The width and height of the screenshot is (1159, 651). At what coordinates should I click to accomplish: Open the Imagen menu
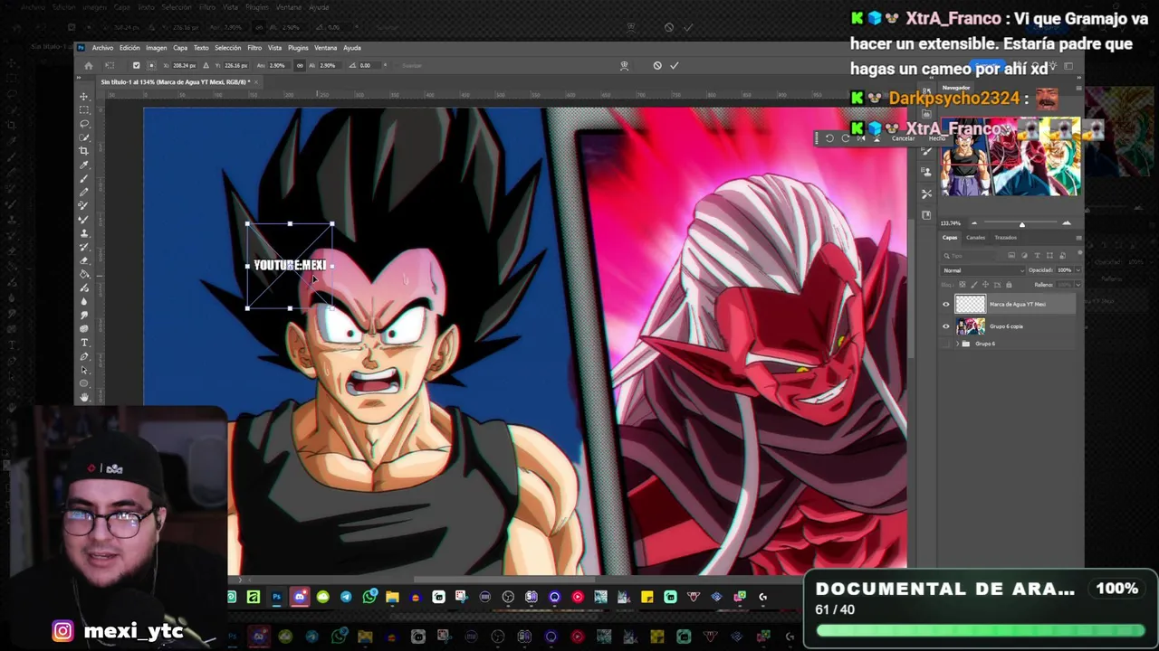157,48
